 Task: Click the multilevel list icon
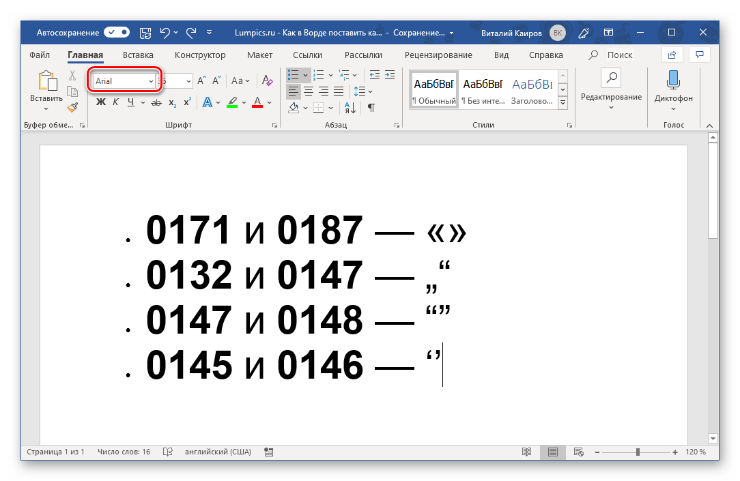(x=344, y=75)
